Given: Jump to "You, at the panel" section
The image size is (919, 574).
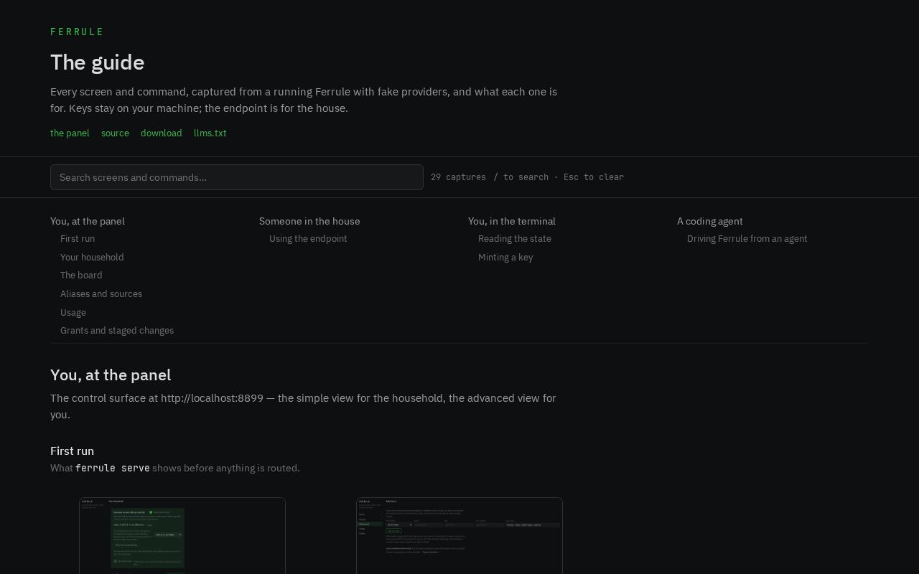Looking at the screenshot, I should pyautogui.click(x=88, y=221).
